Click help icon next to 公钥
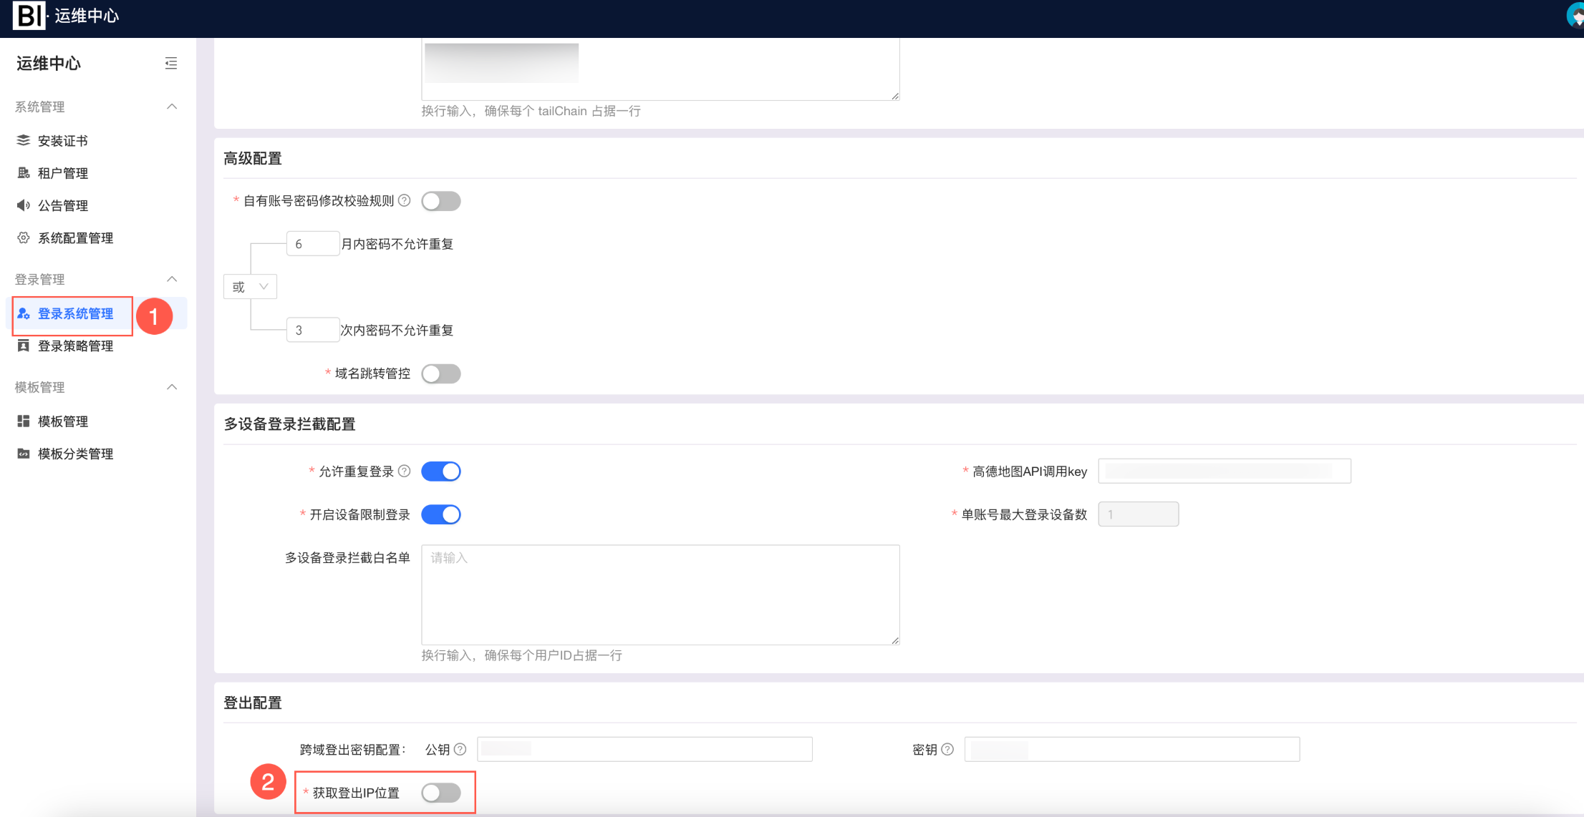Screen dimensions: 1584x817 coord(460,749)
